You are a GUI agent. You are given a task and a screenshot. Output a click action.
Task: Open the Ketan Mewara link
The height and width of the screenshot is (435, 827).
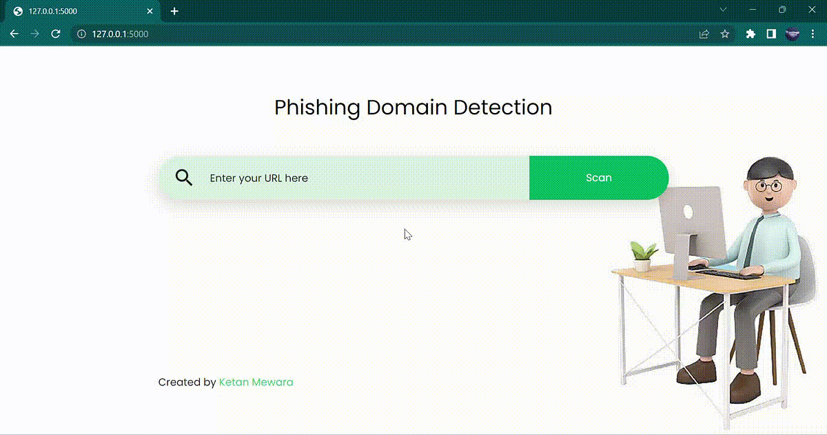click(x=256, y=382)
